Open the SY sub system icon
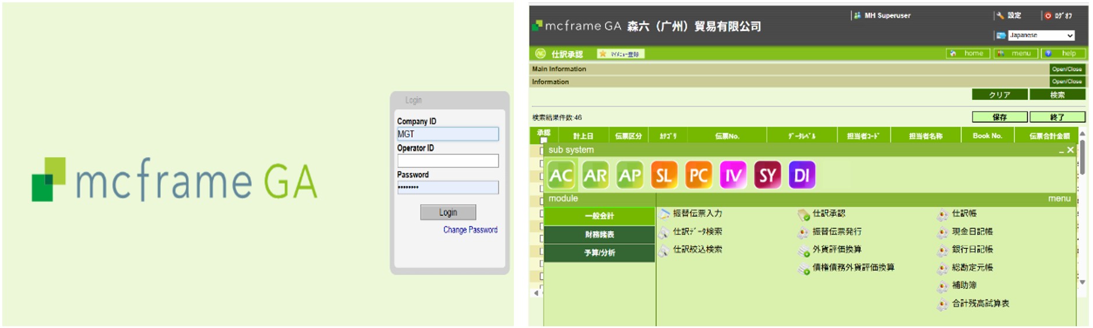 767,176
